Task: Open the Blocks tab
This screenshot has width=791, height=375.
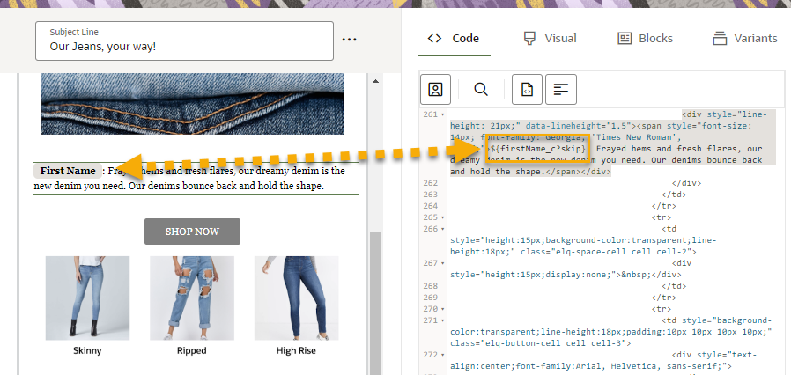Action: tap(645, 39)
